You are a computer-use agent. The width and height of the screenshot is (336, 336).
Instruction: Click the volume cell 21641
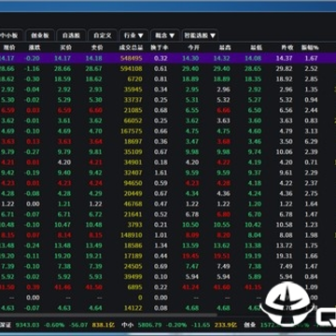point(133,215)
